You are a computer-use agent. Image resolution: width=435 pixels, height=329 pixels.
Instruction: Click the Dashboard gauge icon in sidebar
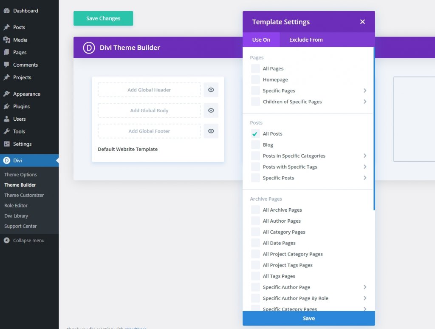[x=7, y=11]
